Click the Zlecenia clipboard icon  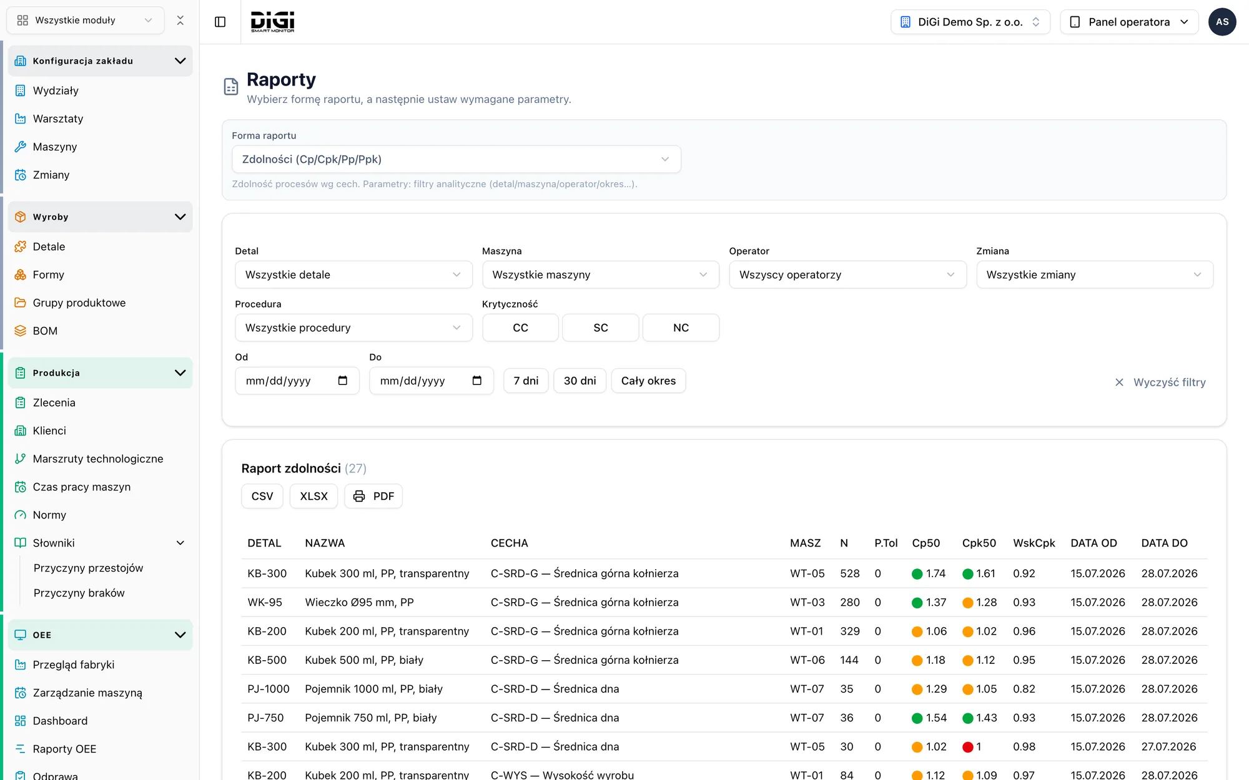coord(21,402)
